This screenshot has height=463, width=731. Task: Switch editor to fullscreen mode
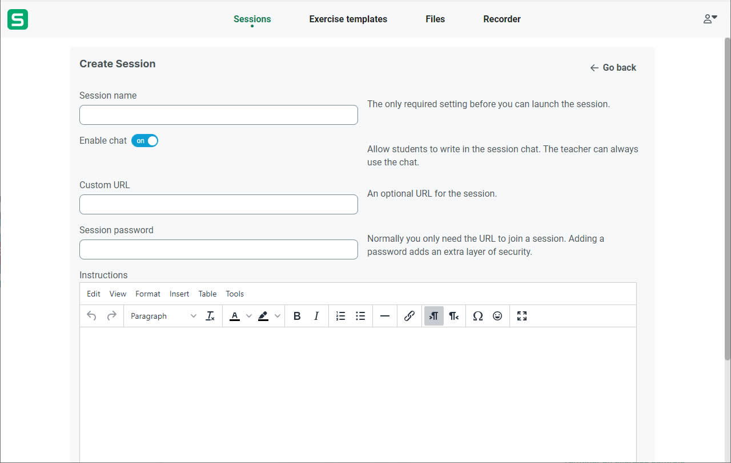click(x=522, y=316)
